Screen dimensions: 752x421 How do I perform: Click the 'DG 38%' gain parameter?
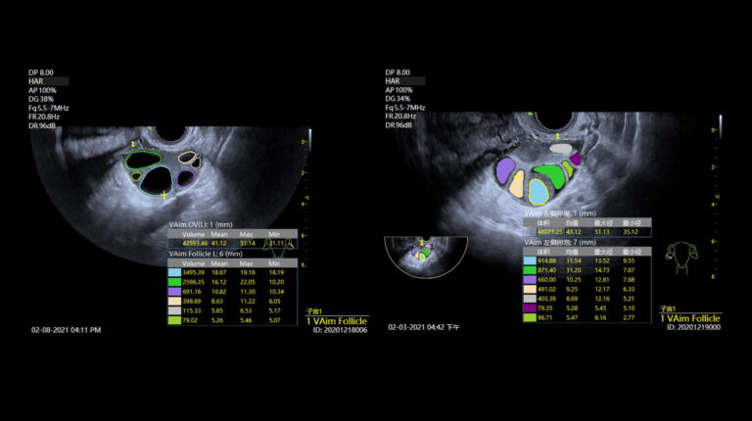(x=41, y=99)
